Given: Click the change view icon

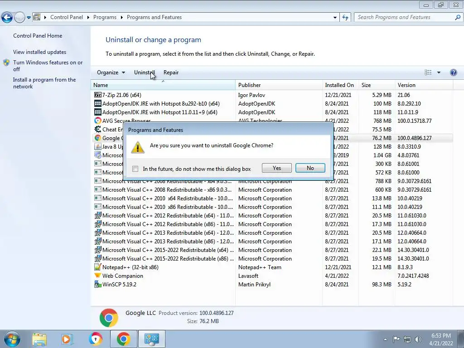Looking at the screenshot, I should point(428,72).
